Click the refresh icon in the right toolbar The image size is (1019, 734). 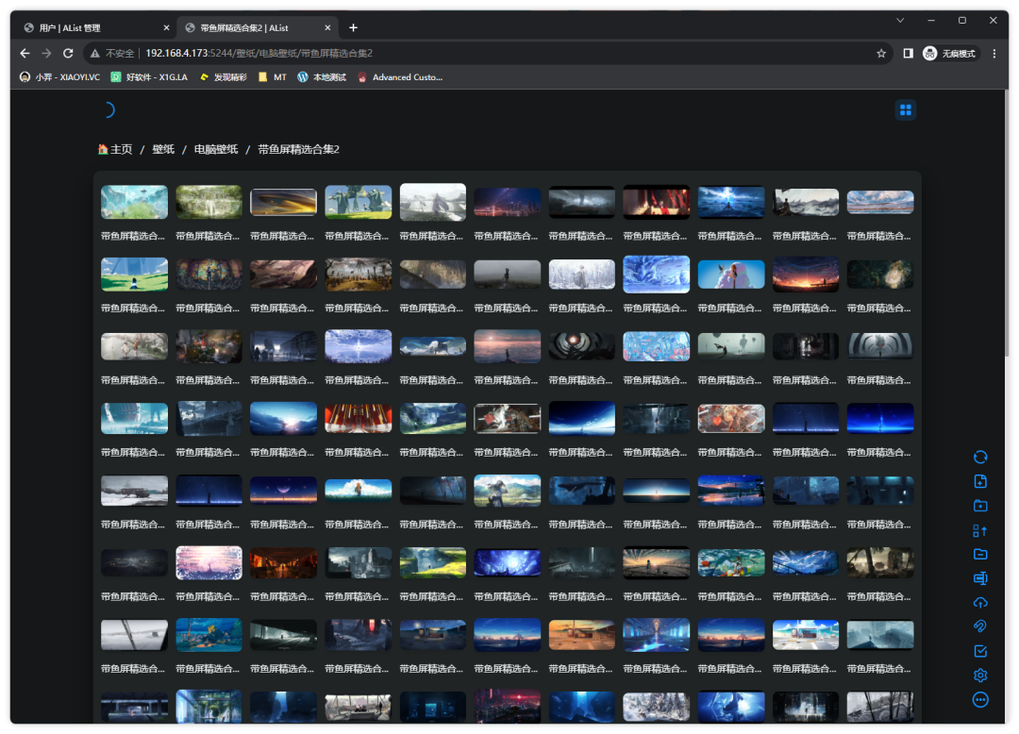click(x=980, y=458)
